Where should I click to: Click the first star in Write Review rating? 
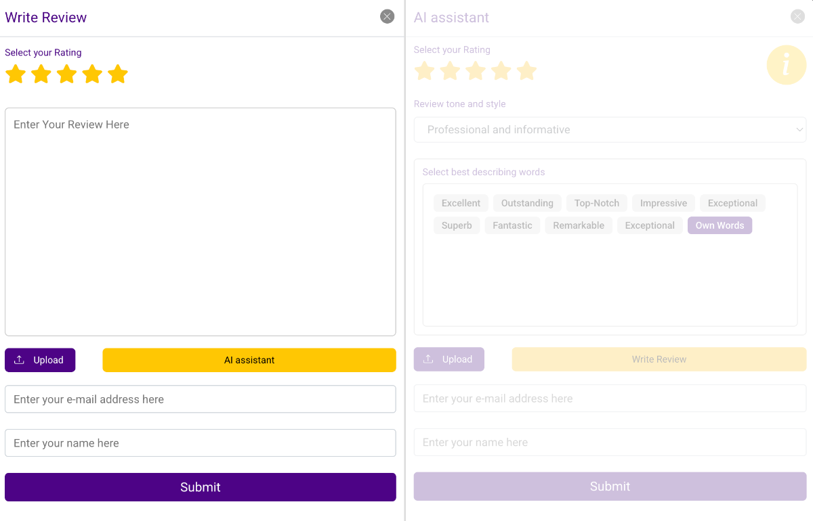tap(16, 74)
